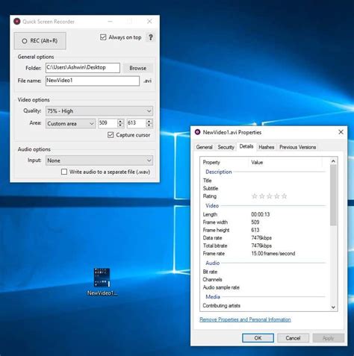The image size is (354, 356).
Task: Switch to the Hashes tab
Action: (x=266, y=147)
